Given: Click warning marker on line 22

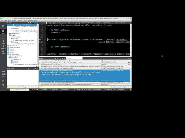Looking at the screenshot, I should coord(40,42).
